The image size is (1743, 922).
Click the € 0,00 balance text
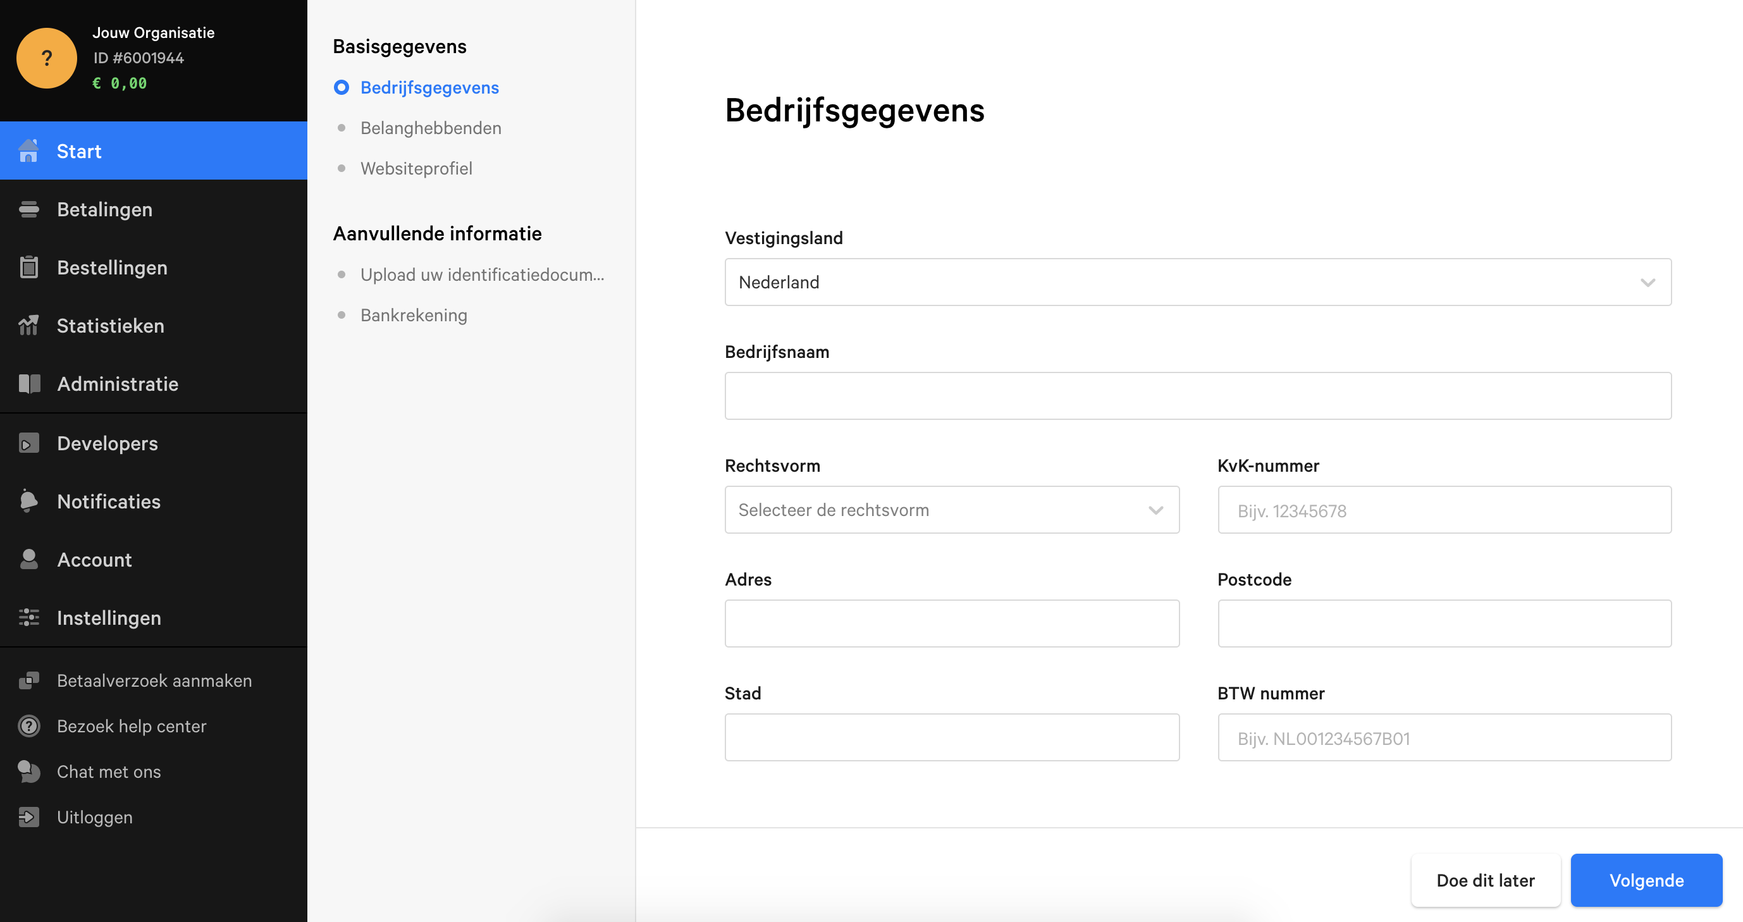[x=120, y=83]
